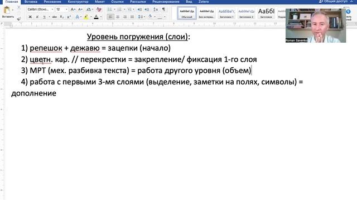Toggle superscript X² formatting
357x200 pixels.
(69, 17)
